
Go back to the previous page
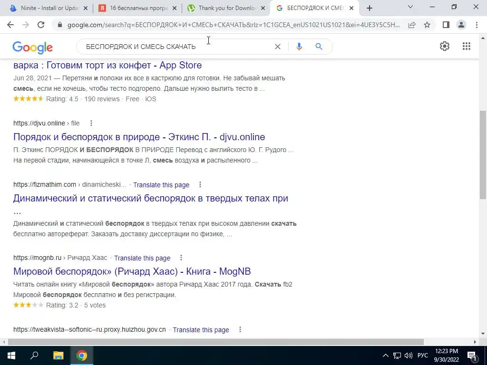(x=10, y=25)
